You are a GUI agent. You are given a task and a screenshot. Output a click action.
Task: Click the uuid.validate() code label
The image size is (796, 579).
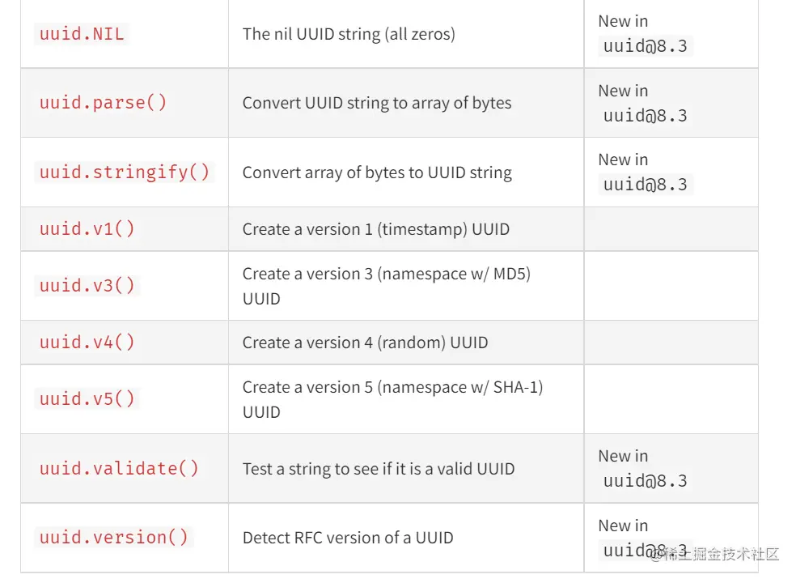pos(118,469)
